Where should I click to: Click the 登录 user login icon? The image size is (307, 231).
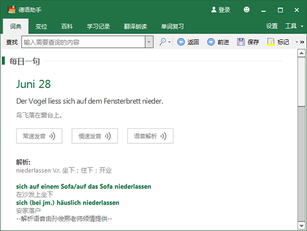coord(214,9)
